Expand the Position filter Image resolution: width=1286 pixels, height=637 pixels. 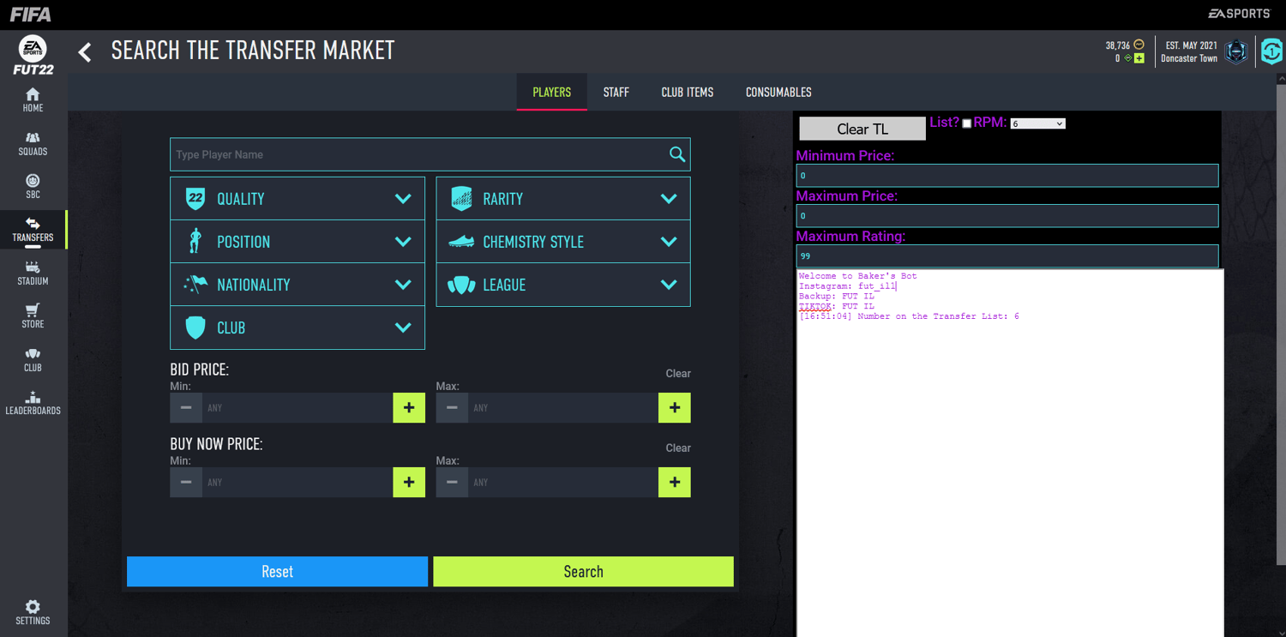(297, 242)
